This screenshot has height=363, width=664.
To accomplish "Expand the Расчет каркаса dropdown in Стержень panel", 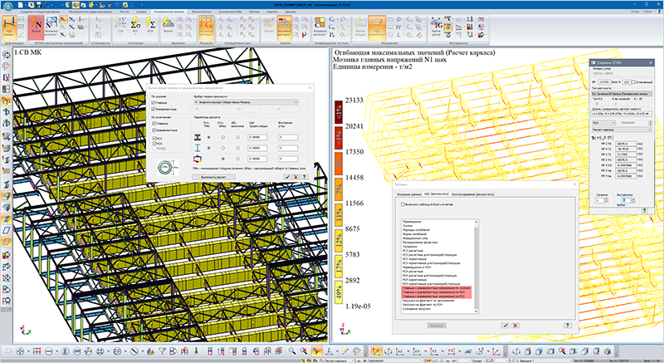I will (x=622, y=130).
